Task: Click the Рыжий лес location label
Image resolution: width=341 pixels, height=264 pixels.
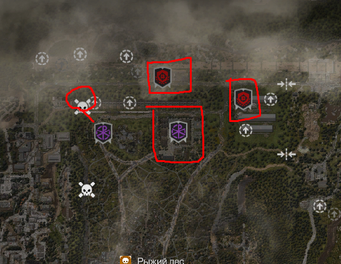Action: (161, 261)
